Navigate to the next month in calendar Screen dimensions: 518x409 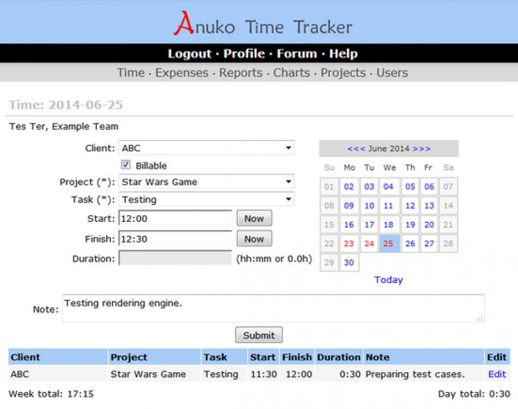pyautogui.click(x=422, y=148)
